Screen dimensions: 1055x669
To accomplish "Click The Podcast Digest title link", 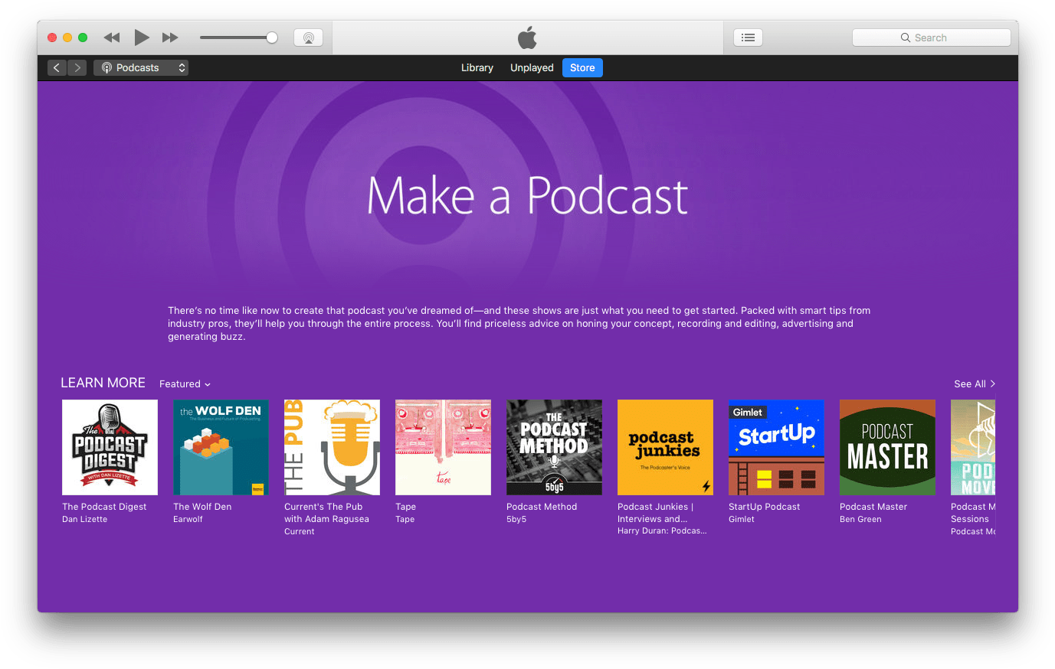I will pos(104,507).
